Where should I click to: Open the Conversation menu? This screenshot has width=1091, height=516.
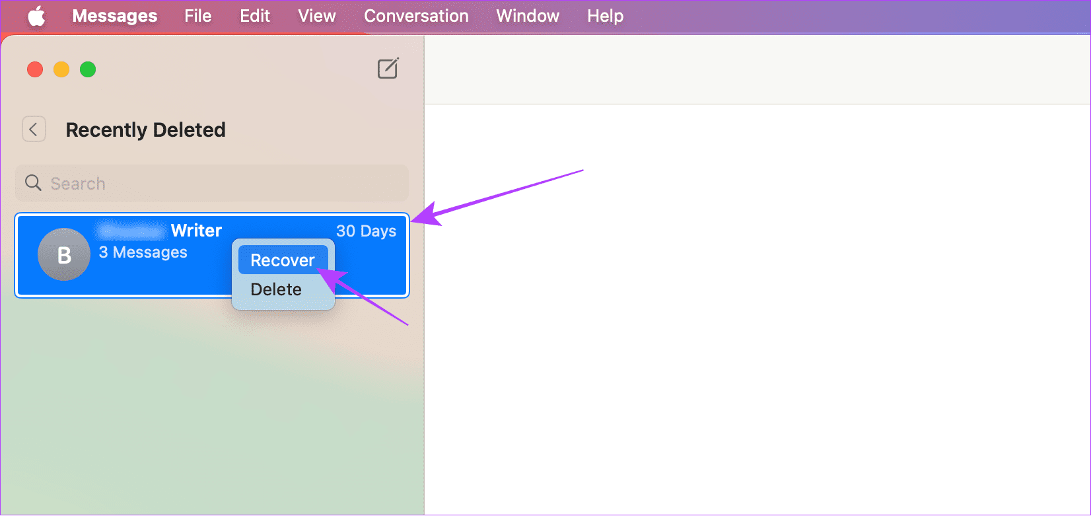click(416, 16)
